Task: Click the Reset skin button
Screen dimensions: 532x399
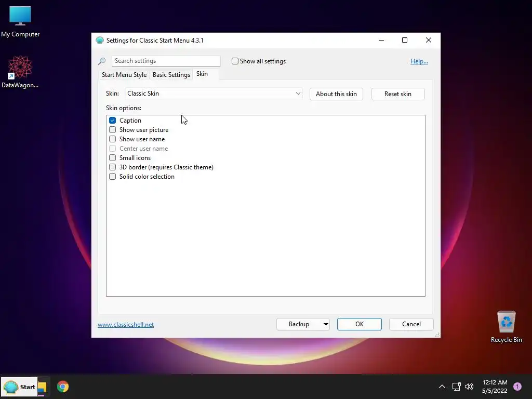Action: coord(398,94)
